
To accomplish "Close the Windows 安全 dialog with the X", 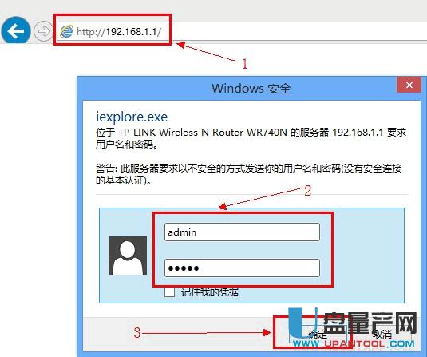I will tap(409, 85).
